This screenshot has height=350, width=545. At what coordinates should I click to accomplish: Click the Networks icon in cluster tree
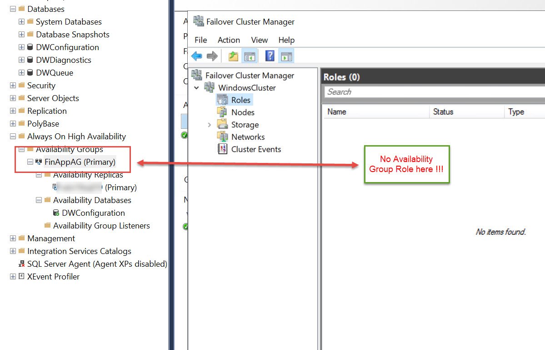click(x=222, y=137)
